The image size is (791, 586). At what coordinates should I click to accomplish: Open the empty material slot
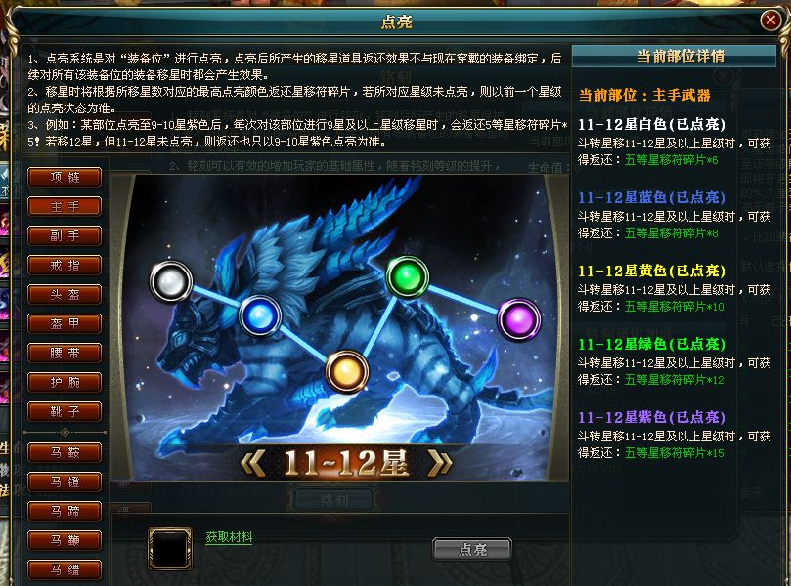pos(170,549)
